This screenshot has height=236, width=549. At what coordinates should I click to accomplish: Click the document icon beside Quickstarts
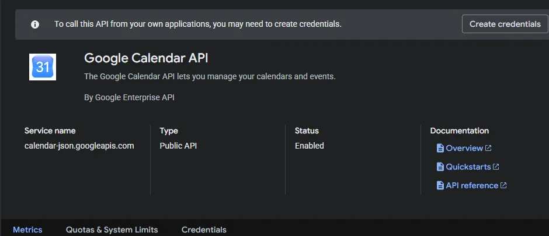[x=440, y=167]
